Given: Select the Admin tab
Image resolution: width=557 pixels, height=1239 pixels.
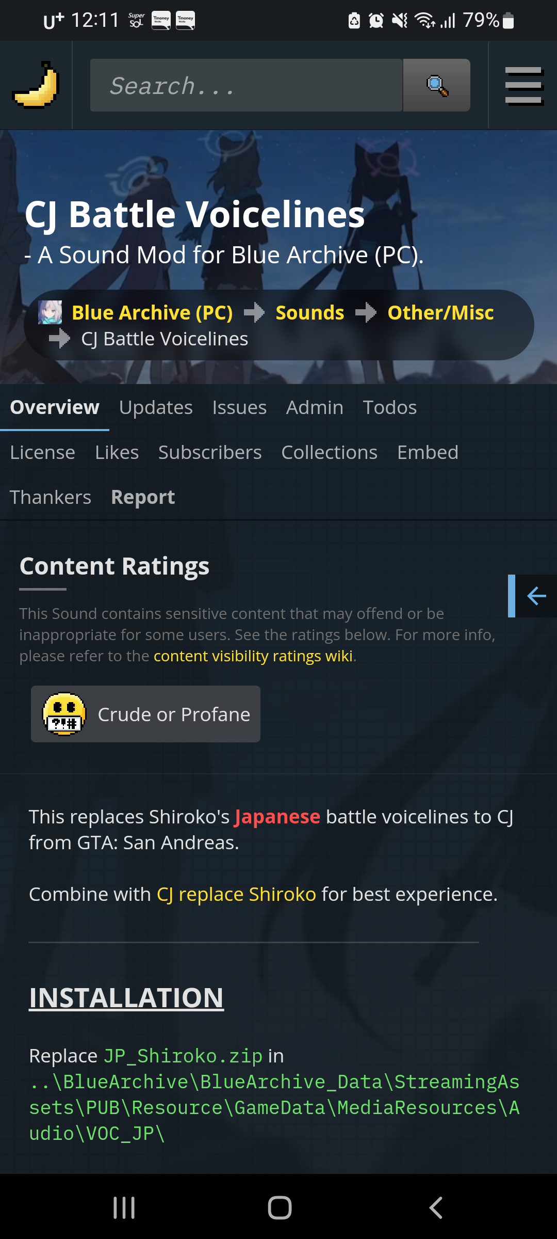Looking at the screenshot, I should (315, 407).
